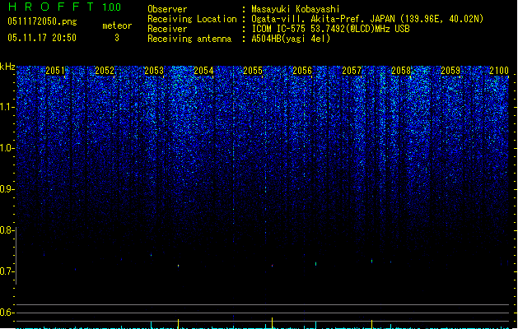Click the 'Observer' label

tap(167, 9)
